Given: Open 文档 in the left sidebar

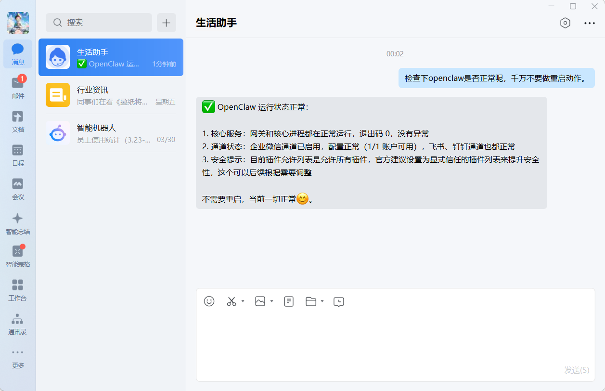Looking at the screenshot, I should click(18, 121).
